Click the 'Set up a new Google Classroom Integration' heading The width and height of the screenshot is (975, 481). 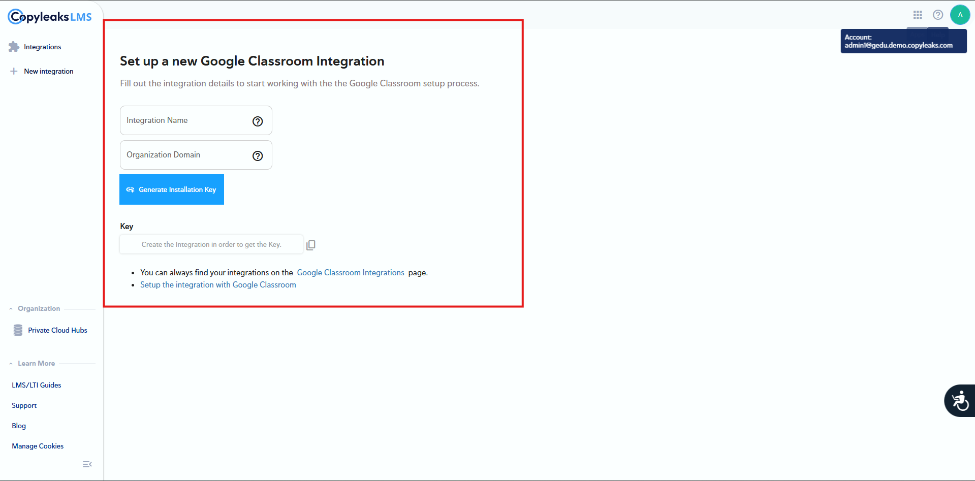[x=252, y=61]
